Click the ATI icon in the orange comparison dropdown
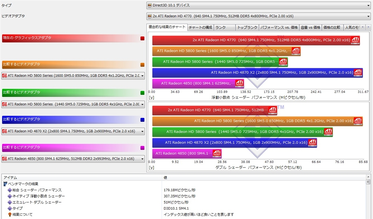Screen dimensions: 373x219 [x=4, y=76]
